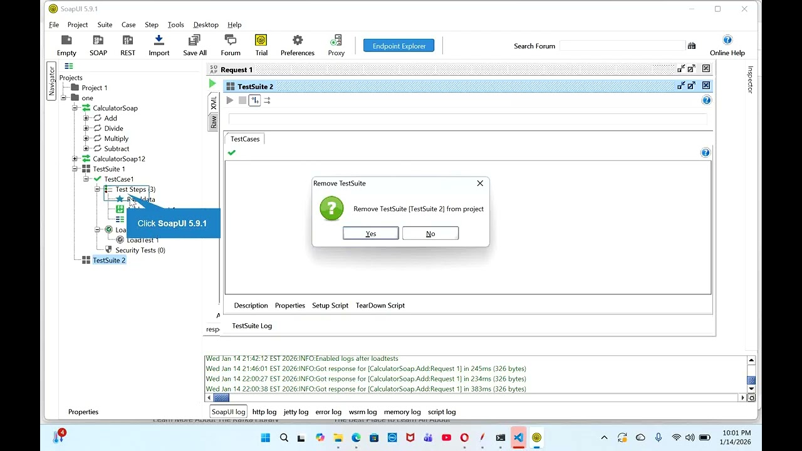802x451 pixels.
Task: Click the TestCases tab help icon
Action: (706, 153)
